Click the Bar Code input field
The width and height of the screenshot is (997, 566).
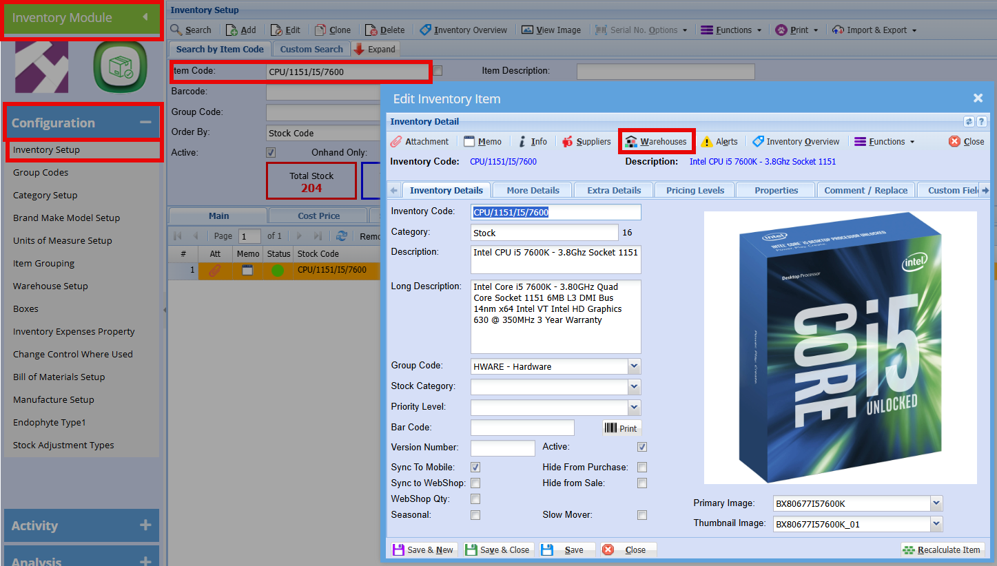click(522, 428)
